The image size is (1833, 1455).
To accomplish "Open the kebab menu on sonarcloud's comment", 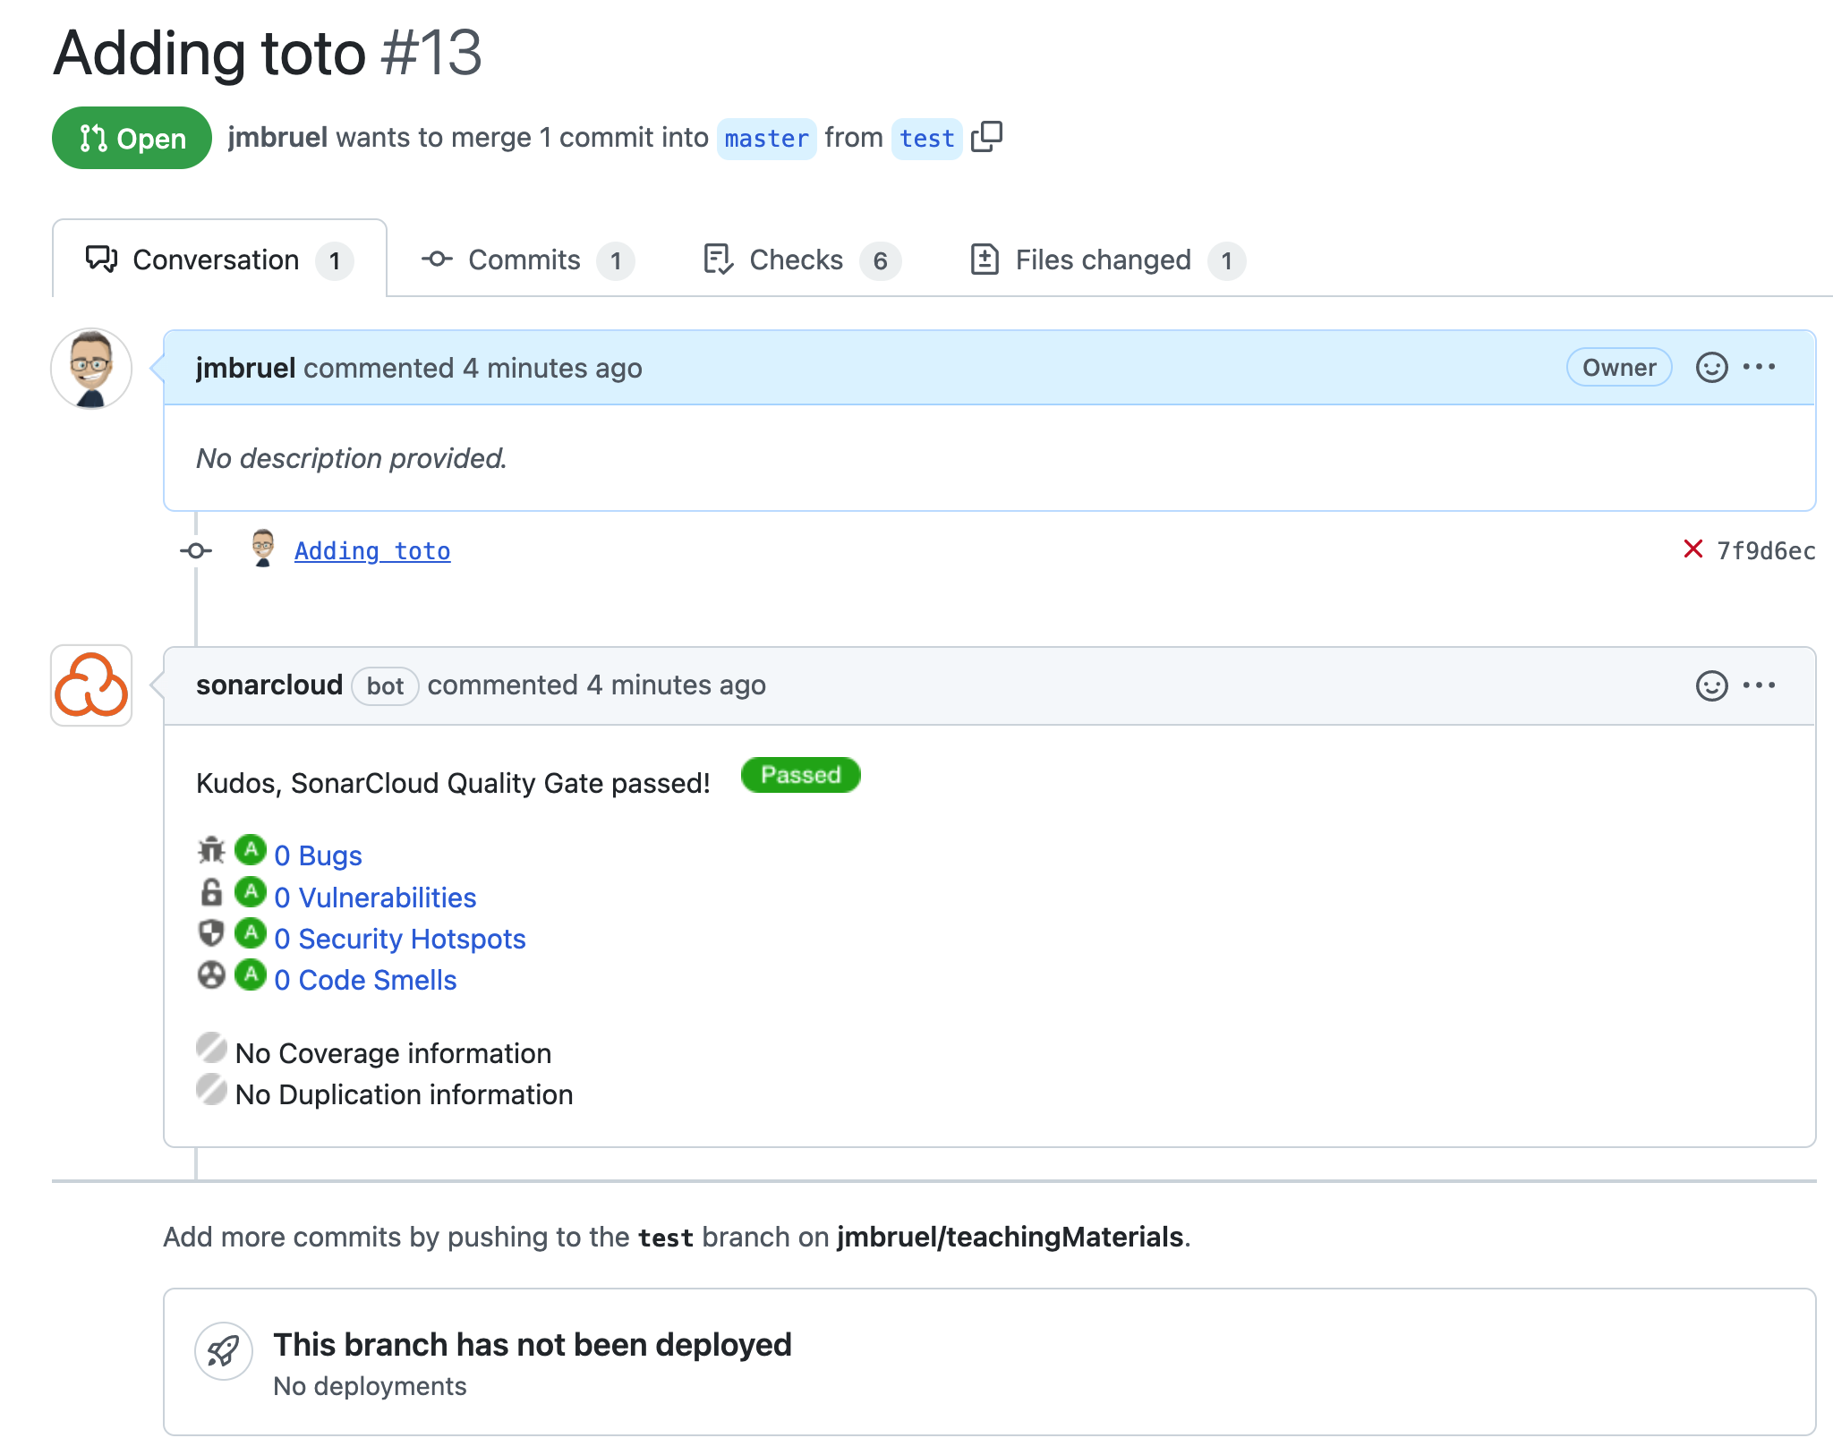I will pos(1760,685).
